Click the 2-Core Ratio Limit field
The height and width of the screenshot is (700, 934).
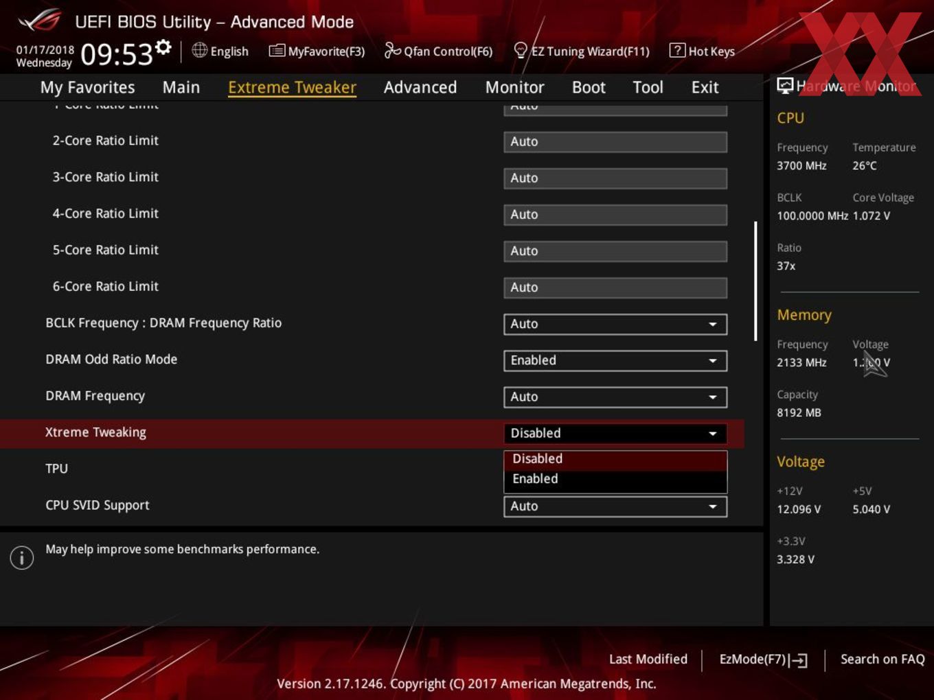[615, 142]
